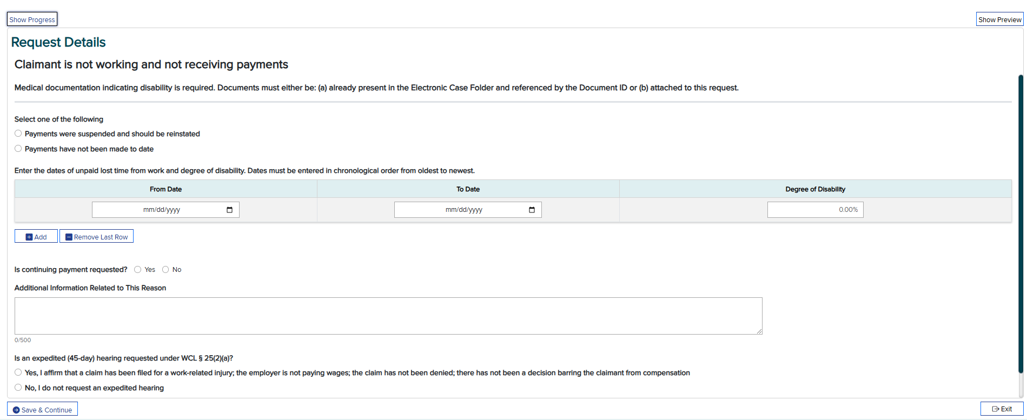1027x420 pixels.
Task: Select No, do not request expedited hearing
Action: tap(18, 388)
